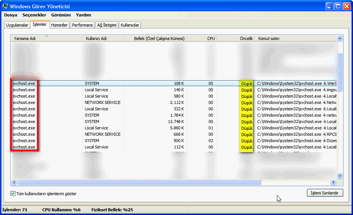The width and height of the screenshot is (353, 215).
Task: Select the İşlemler tab
Action: (40, 24)
